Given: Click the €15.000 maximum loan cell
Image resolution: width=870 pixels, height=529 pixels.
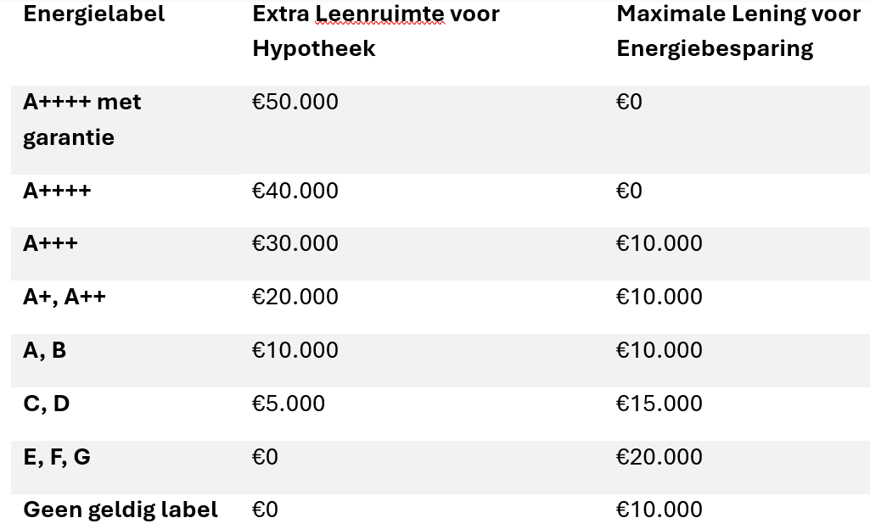Looking at the screenshot, I should pyautogui.click(x=660, y=404).
